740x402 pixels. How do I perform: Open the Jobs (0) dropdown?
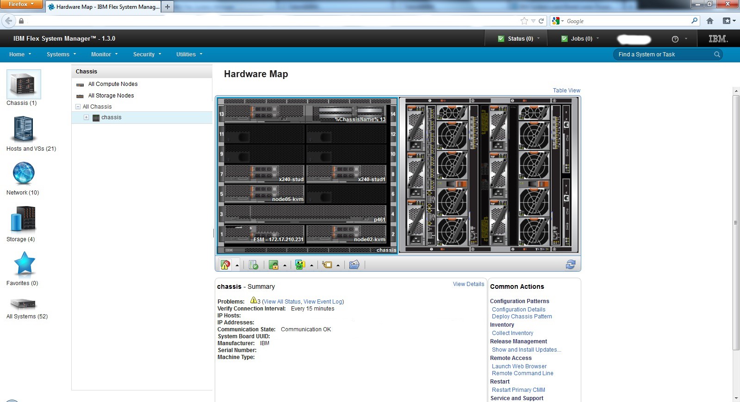click(580, 39)
